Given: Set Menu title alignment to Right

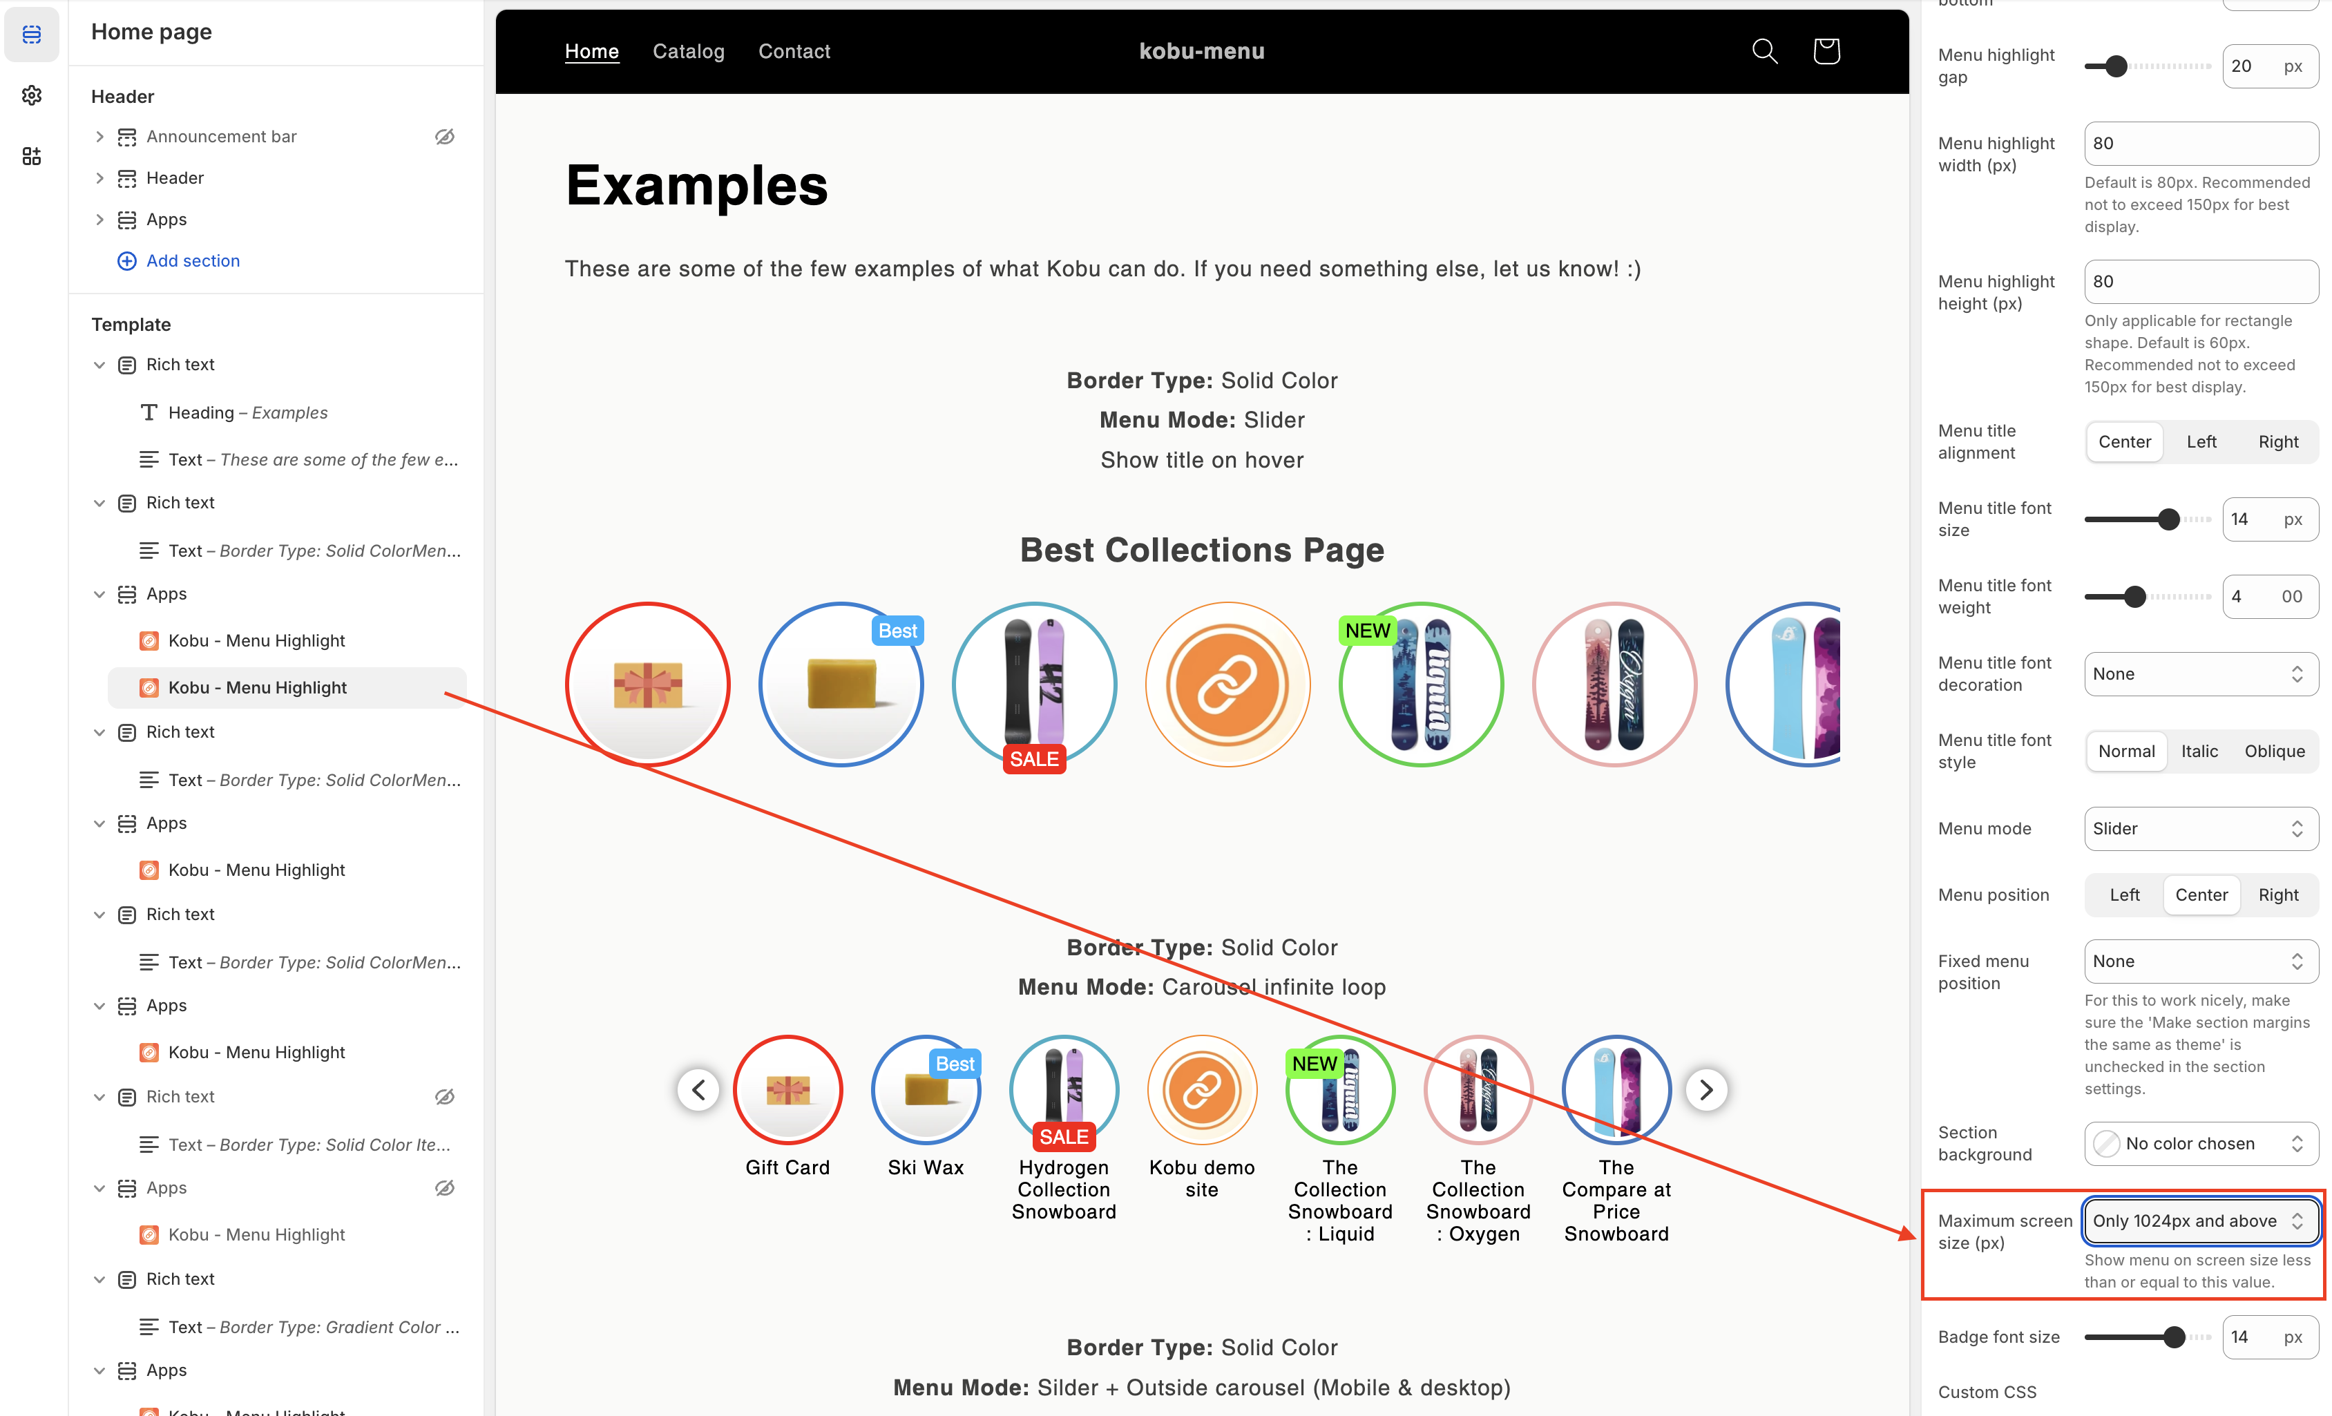Looking at the screenshot, I should [x=2277, y=442].
